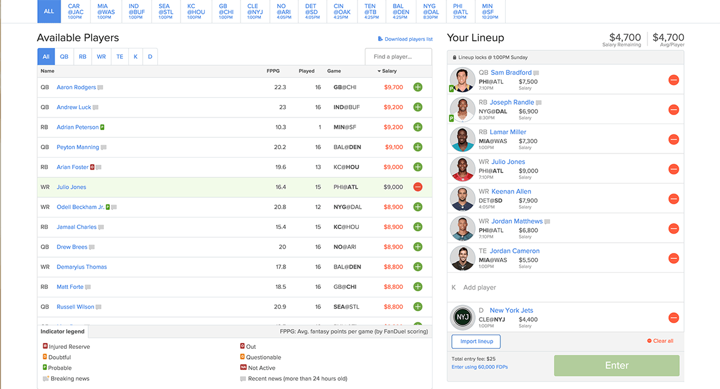Screen dimensions: 720x389
Task: Remove Jordan Matthews from lineup
Action: pos(673,229)
